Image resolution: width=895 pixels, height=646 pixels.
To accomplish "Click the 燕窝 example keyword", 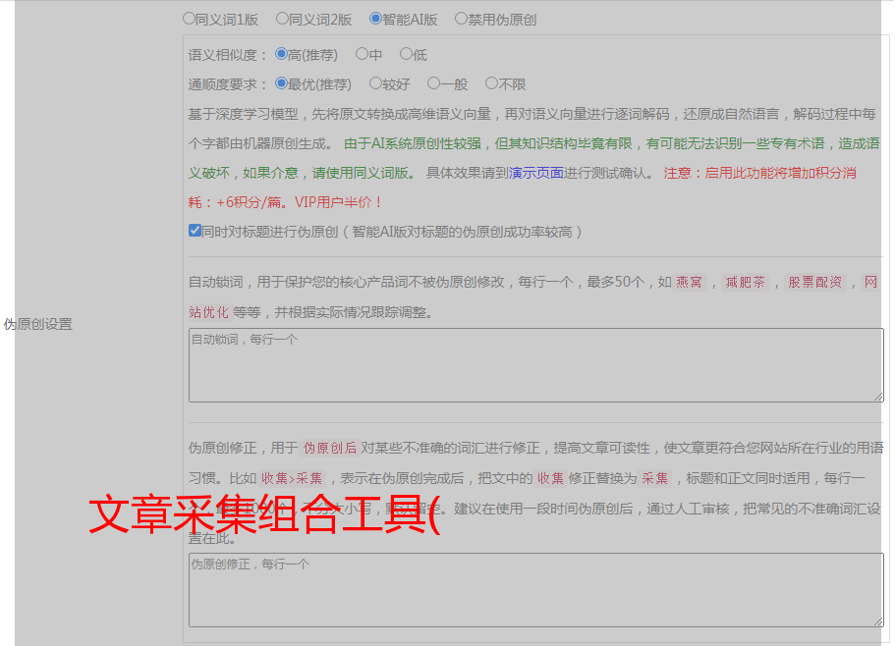I will 689,282.
